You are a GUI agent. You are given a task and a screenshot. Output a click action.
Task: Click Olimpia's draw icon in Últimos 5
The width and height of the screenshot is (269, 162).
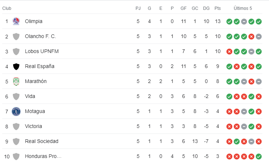244,22
